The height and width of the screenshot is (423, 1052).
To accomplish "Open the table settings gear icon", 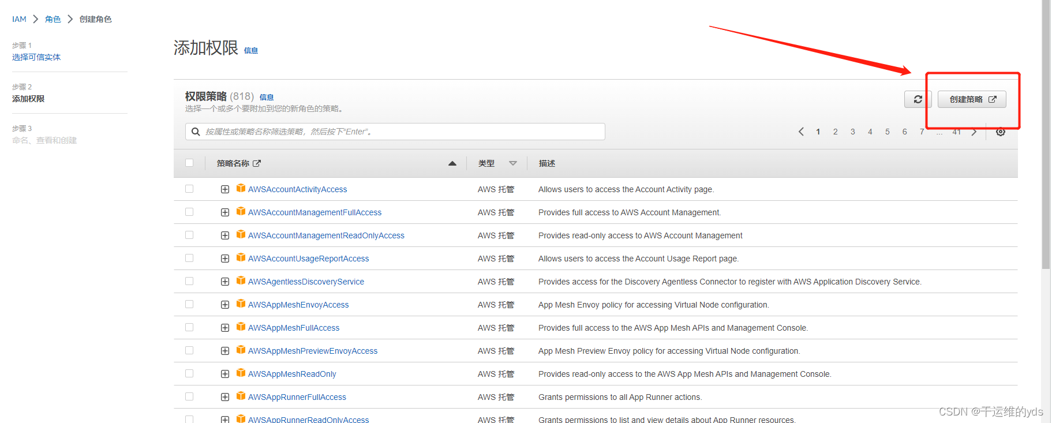I will tap(1001, 132).
